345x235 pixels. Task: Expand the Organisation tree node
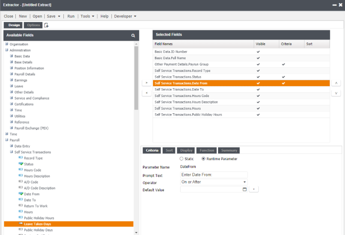pos(6,44)
